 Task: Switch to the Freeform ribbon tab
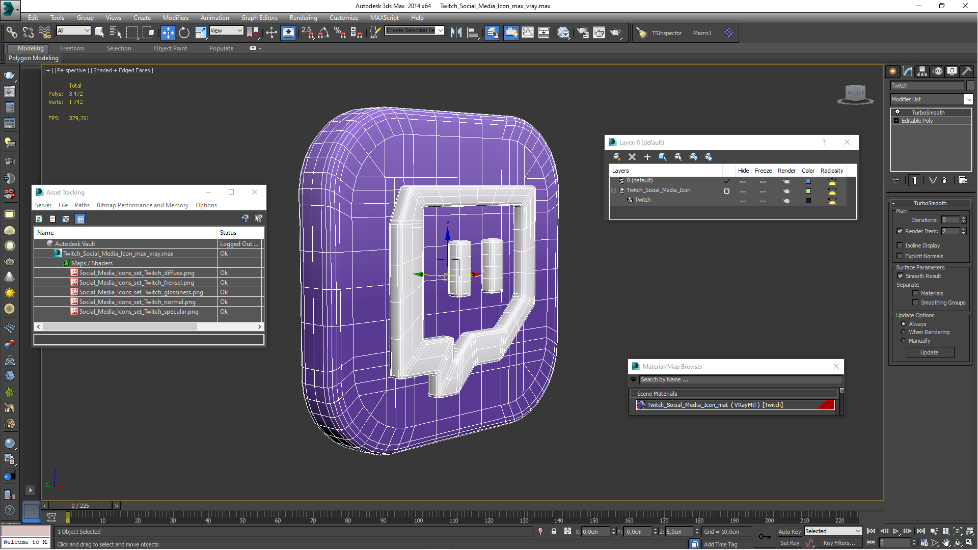(x=72, y=48)
